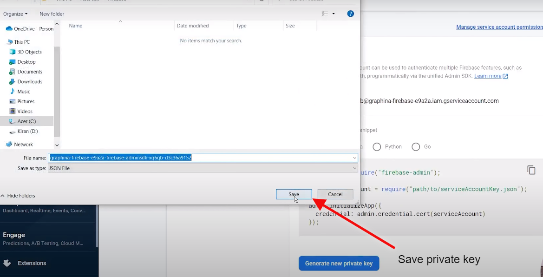
Task: Click the "No items match your search." message
Action: [x=211, y=40]
